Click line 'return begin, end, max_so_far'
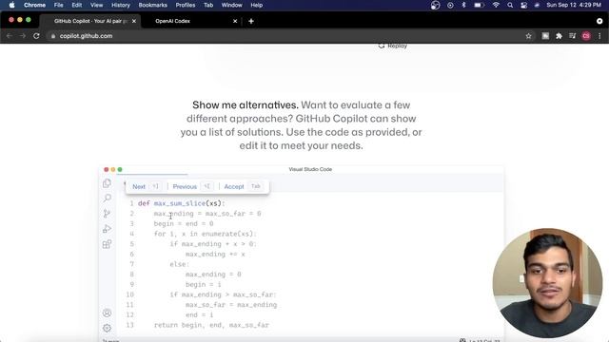 (x=211, y=325)
